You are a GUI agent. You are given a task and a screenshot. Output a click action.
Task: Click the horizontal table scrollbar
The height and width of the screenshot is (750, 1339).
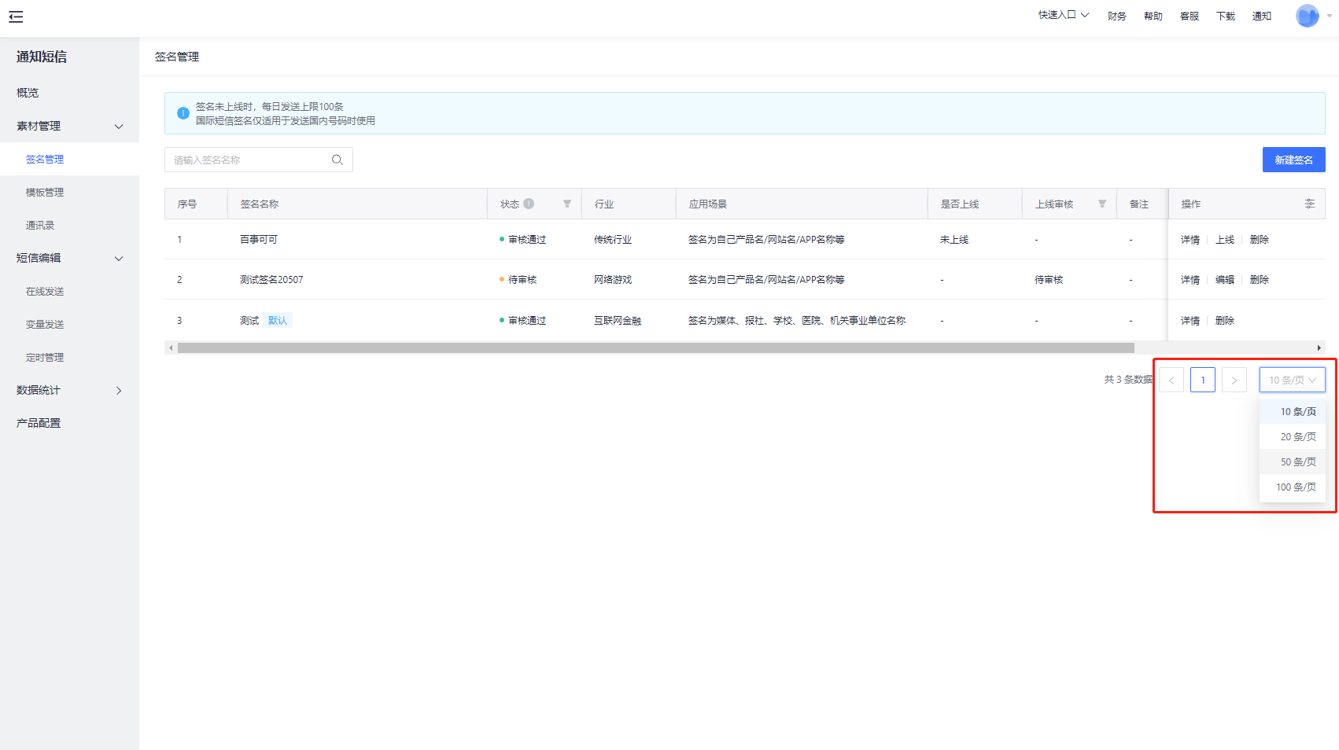click(655, 347)
